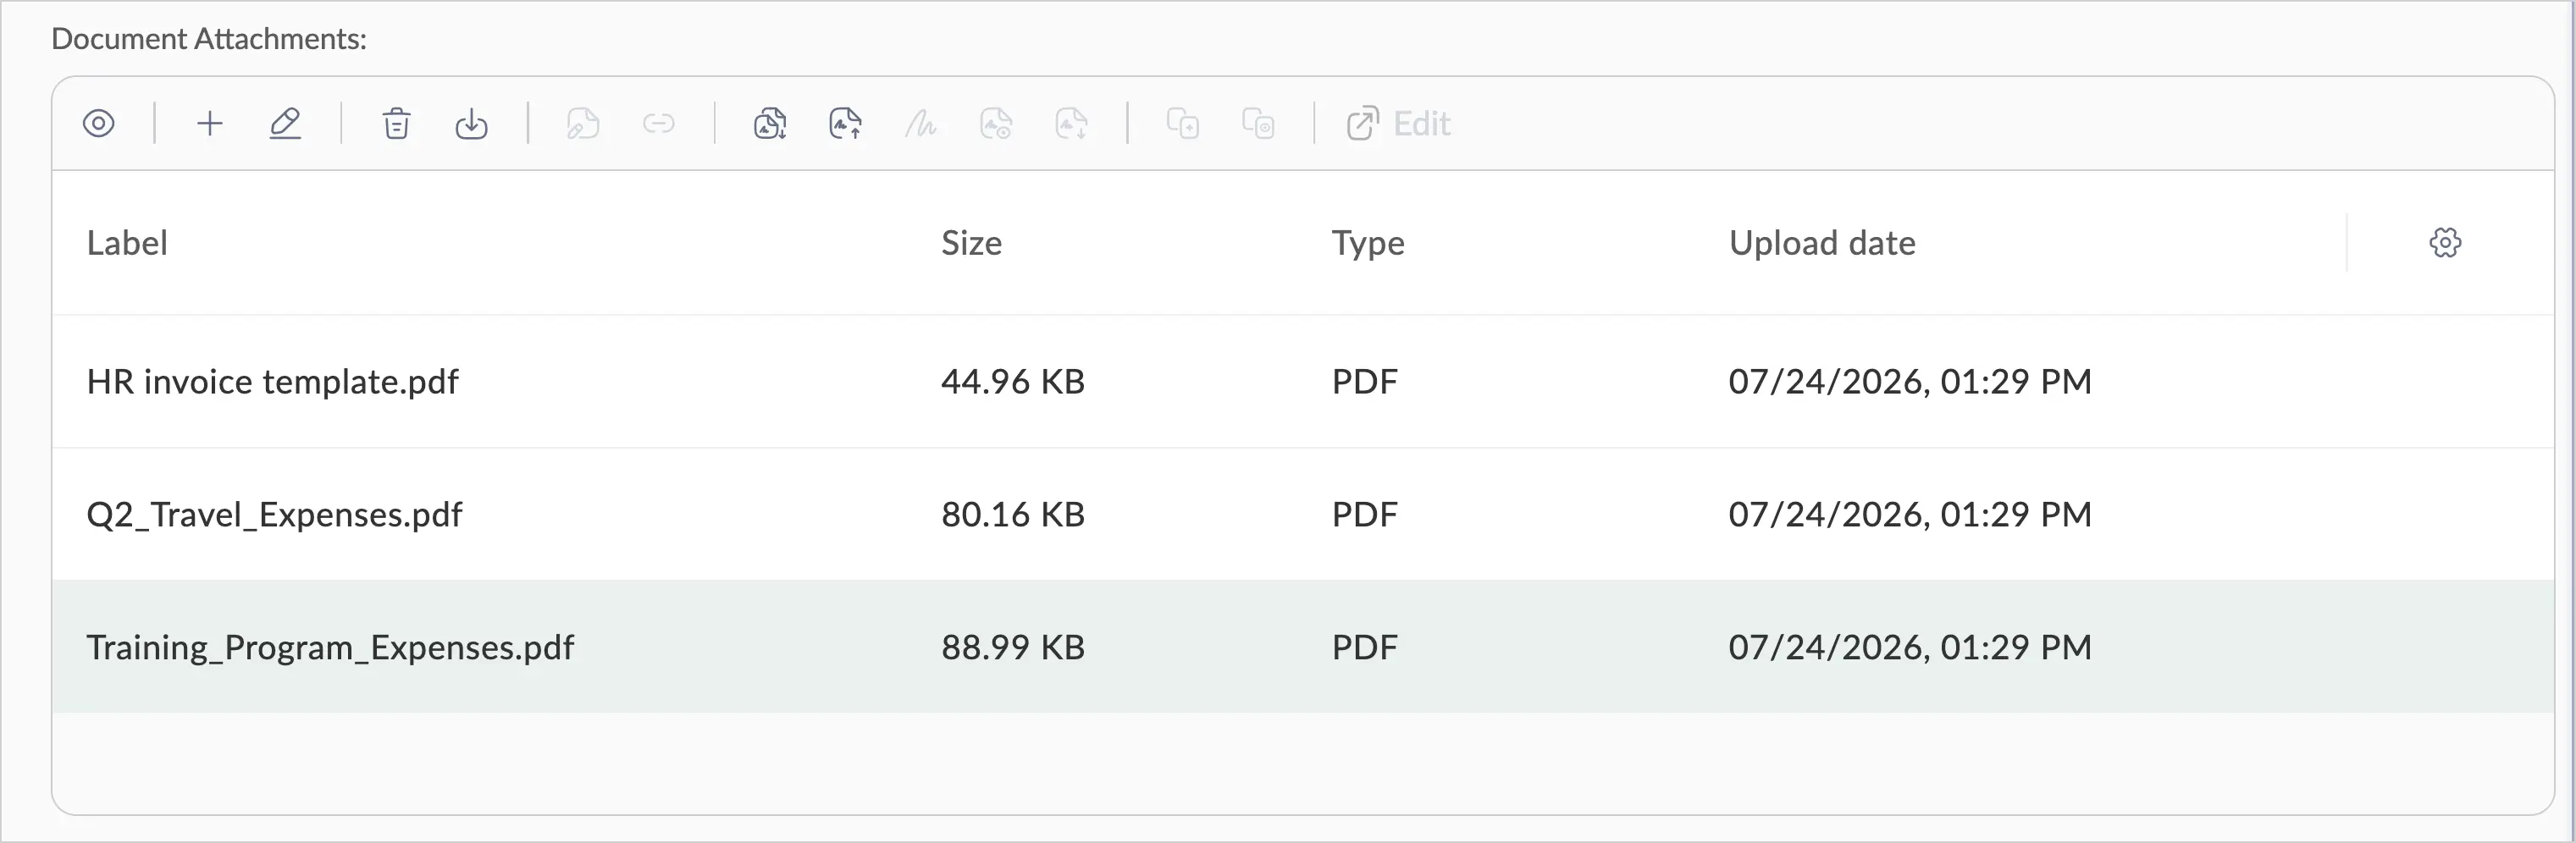
Task: Delete attachment using trash icon
Action: 396,124
